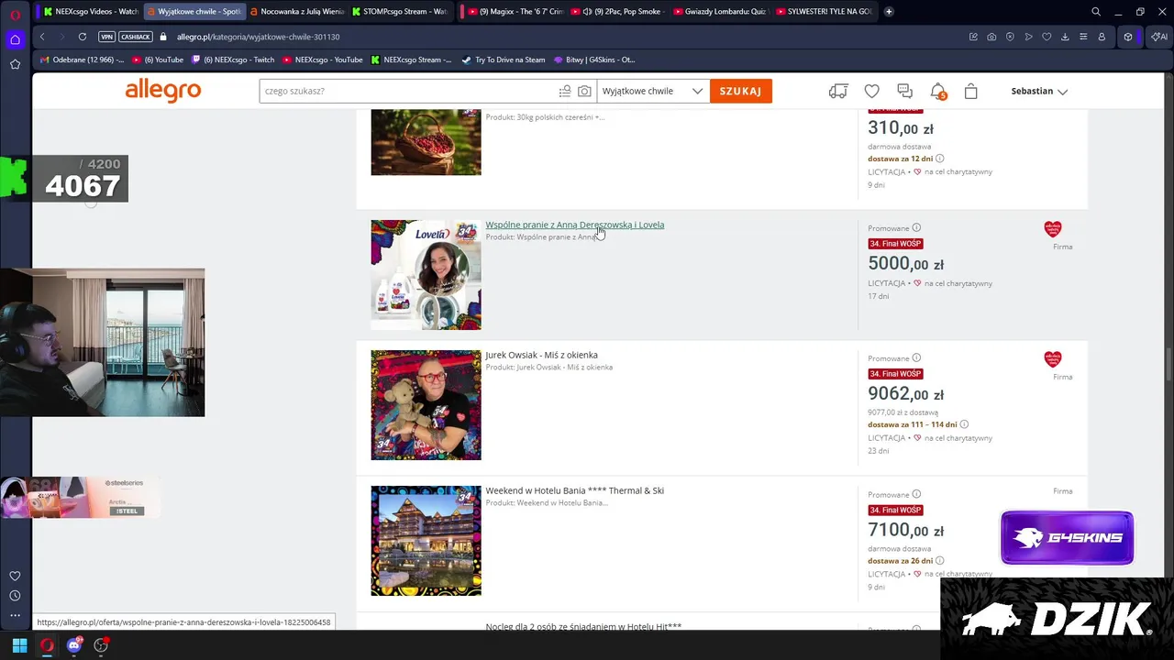Open the player triangle icon in toolbar
The image size is (1174, 660).
click(x=1028, y=37)
